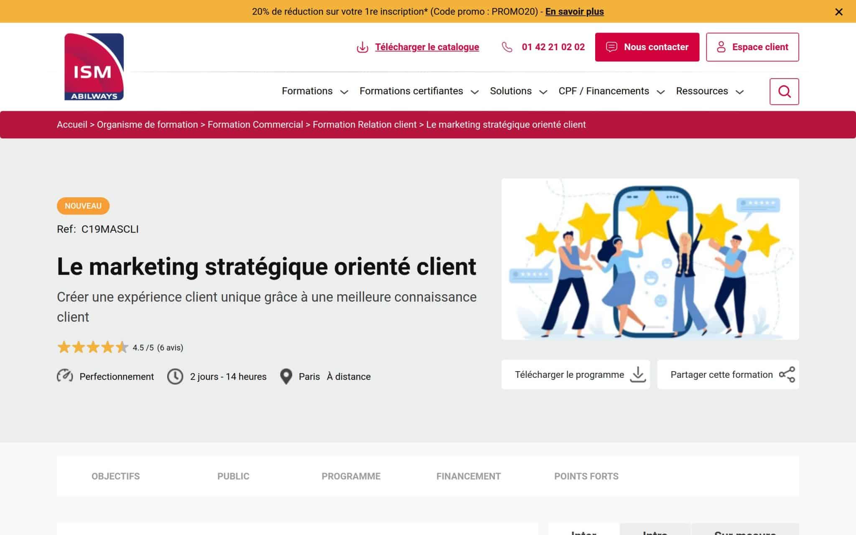The height and width of the screenshot is (535, 856).
Task: Click the À distance text
Action: pyautogui.click(x=349, y=377)
